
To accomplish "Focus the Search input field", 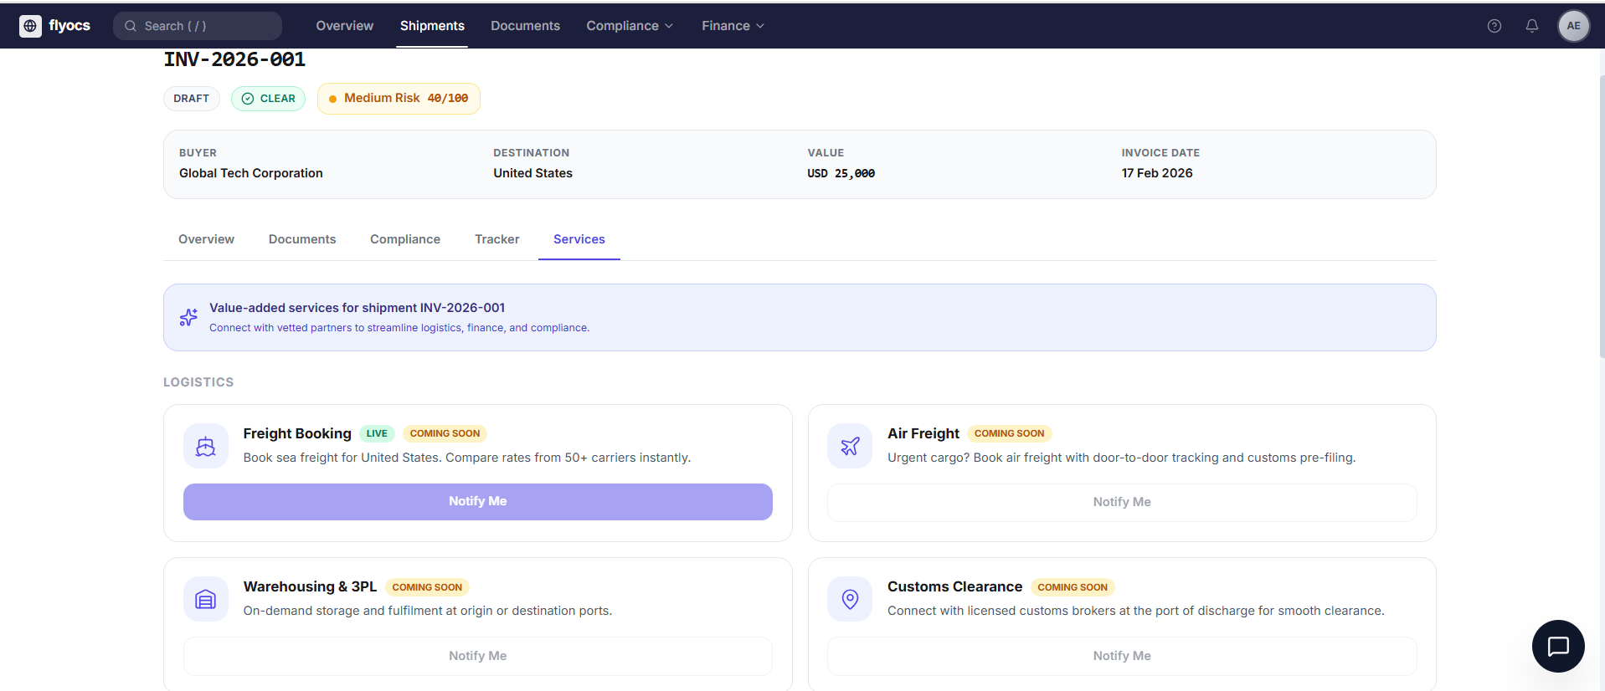I will click(x=198, y=26).
